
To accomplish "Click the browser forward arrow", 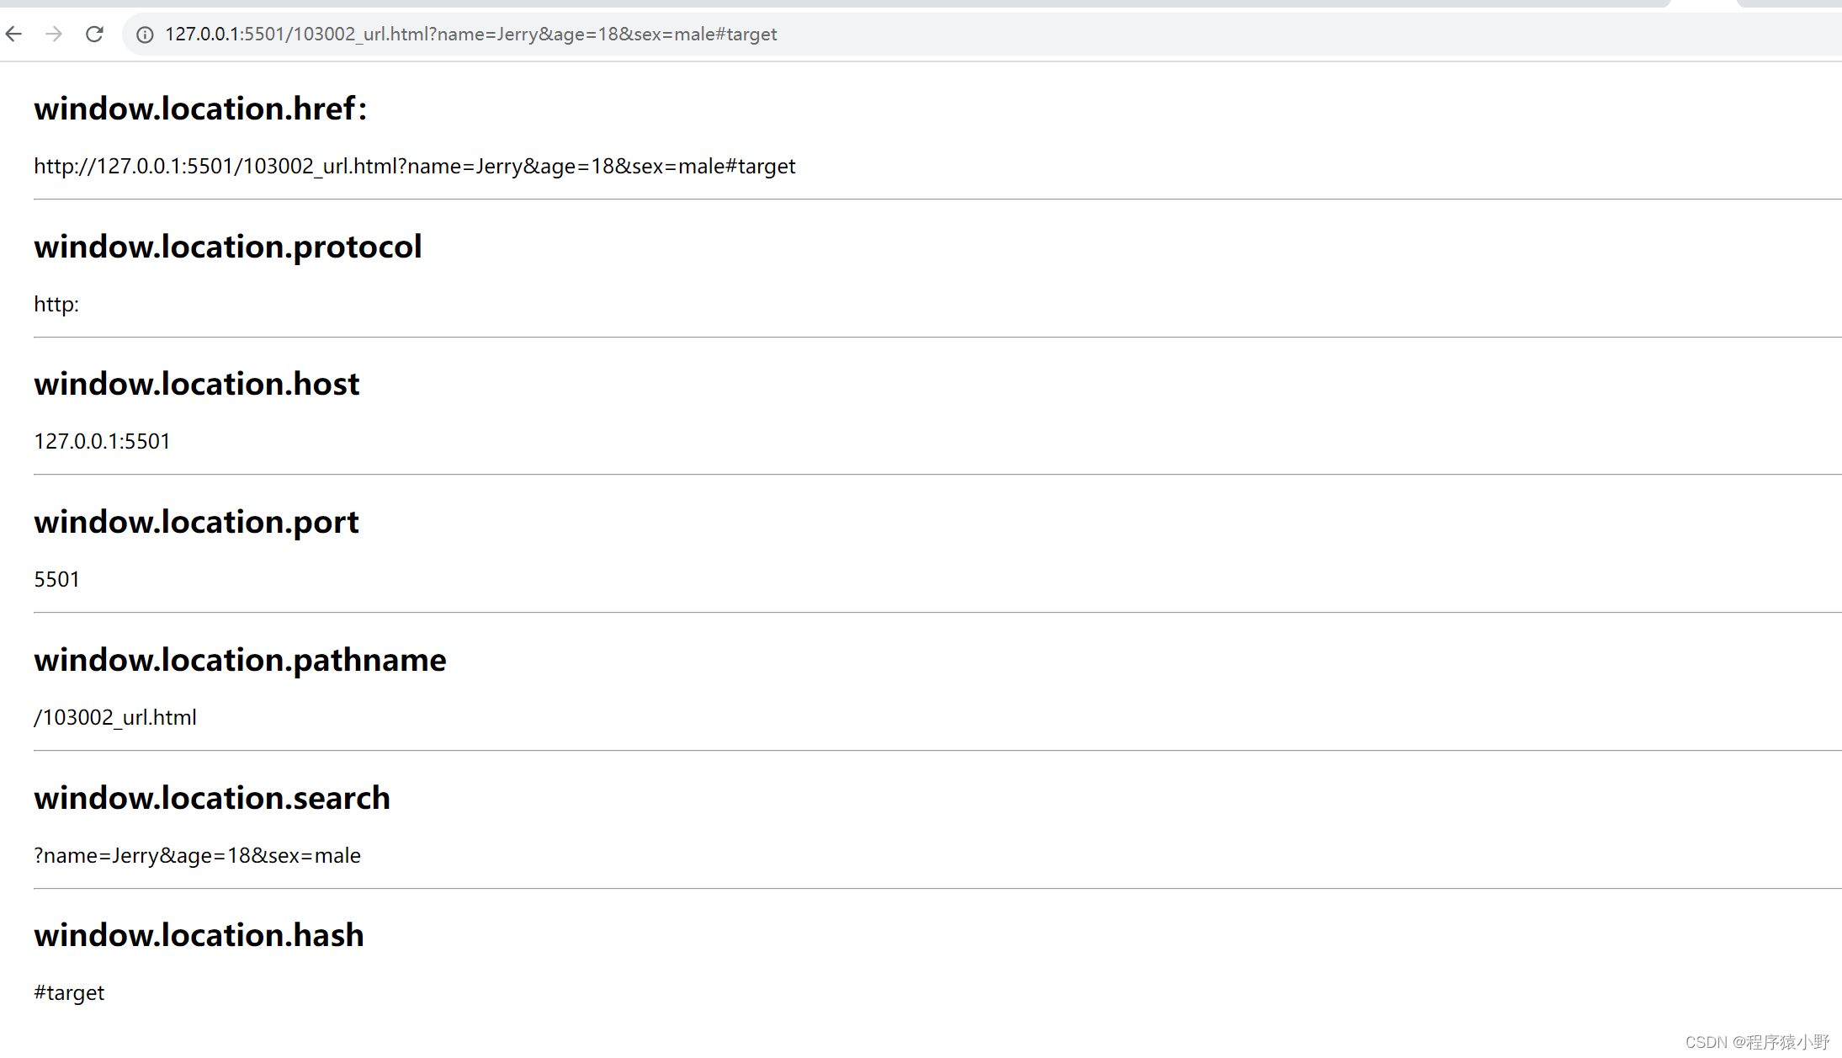I will point(54,34).
